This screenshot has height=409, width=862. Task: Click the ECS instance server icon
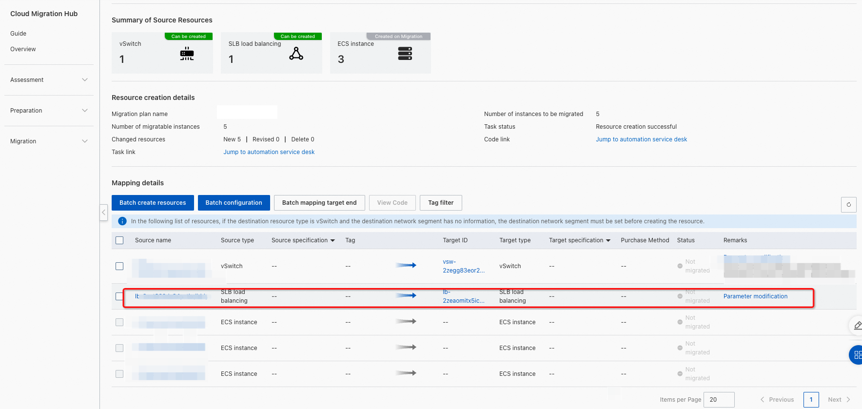pos(405,54)
